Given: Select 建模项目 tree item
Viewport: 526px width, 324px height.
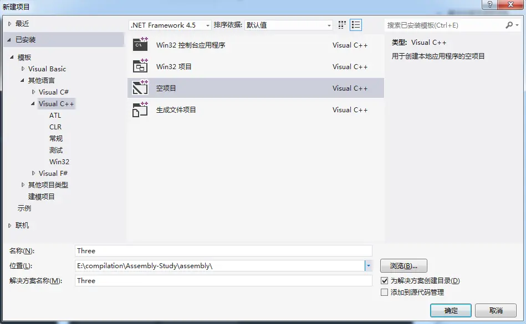Looking at the screenshot, I should click(x=41, y=196).
